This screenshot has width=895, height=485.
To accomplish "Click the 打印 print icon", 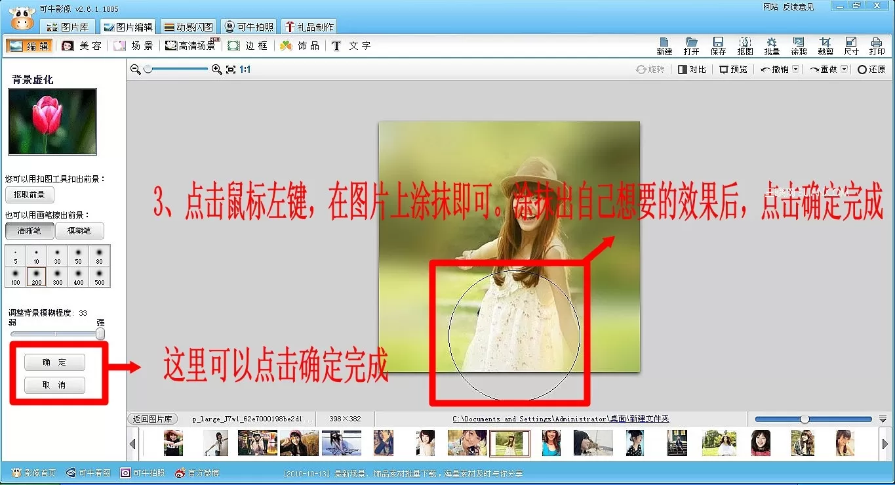I will (x=877, y=46).
